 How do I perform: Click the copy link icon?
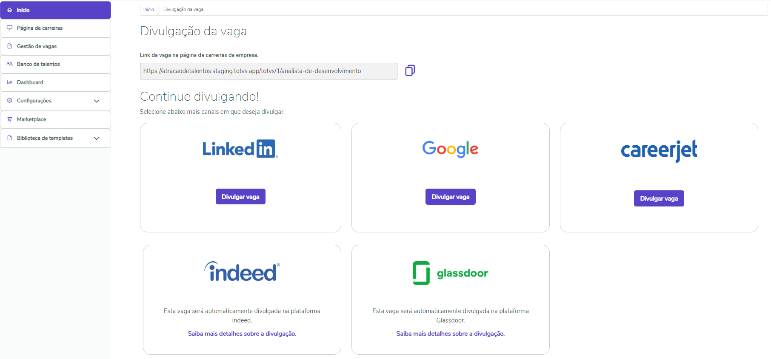point(410,71)
